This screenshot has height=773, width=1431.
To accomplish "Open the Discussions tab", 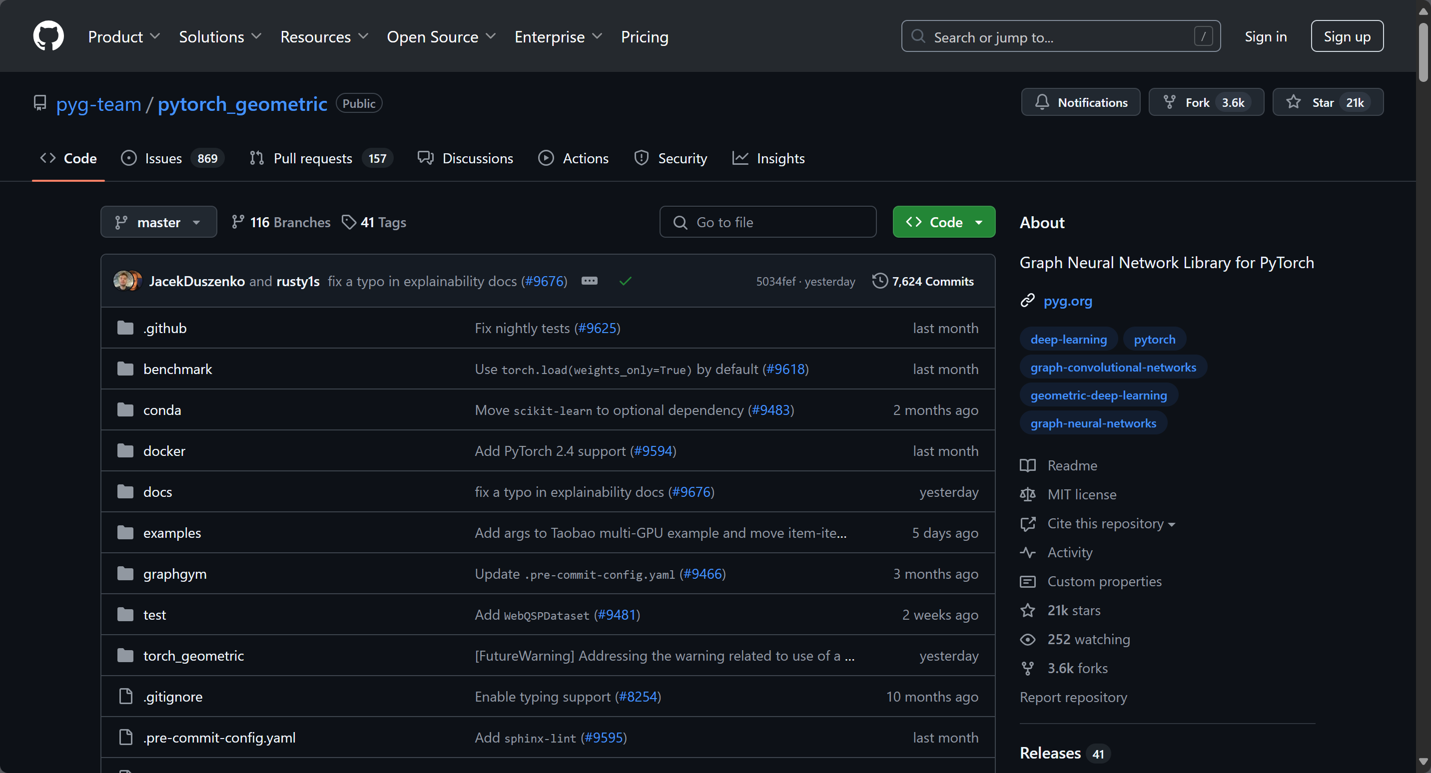I will tap(466, 158).
